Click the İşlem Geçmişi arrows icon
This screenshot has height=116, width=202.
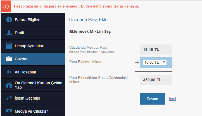tap(9, 98)
